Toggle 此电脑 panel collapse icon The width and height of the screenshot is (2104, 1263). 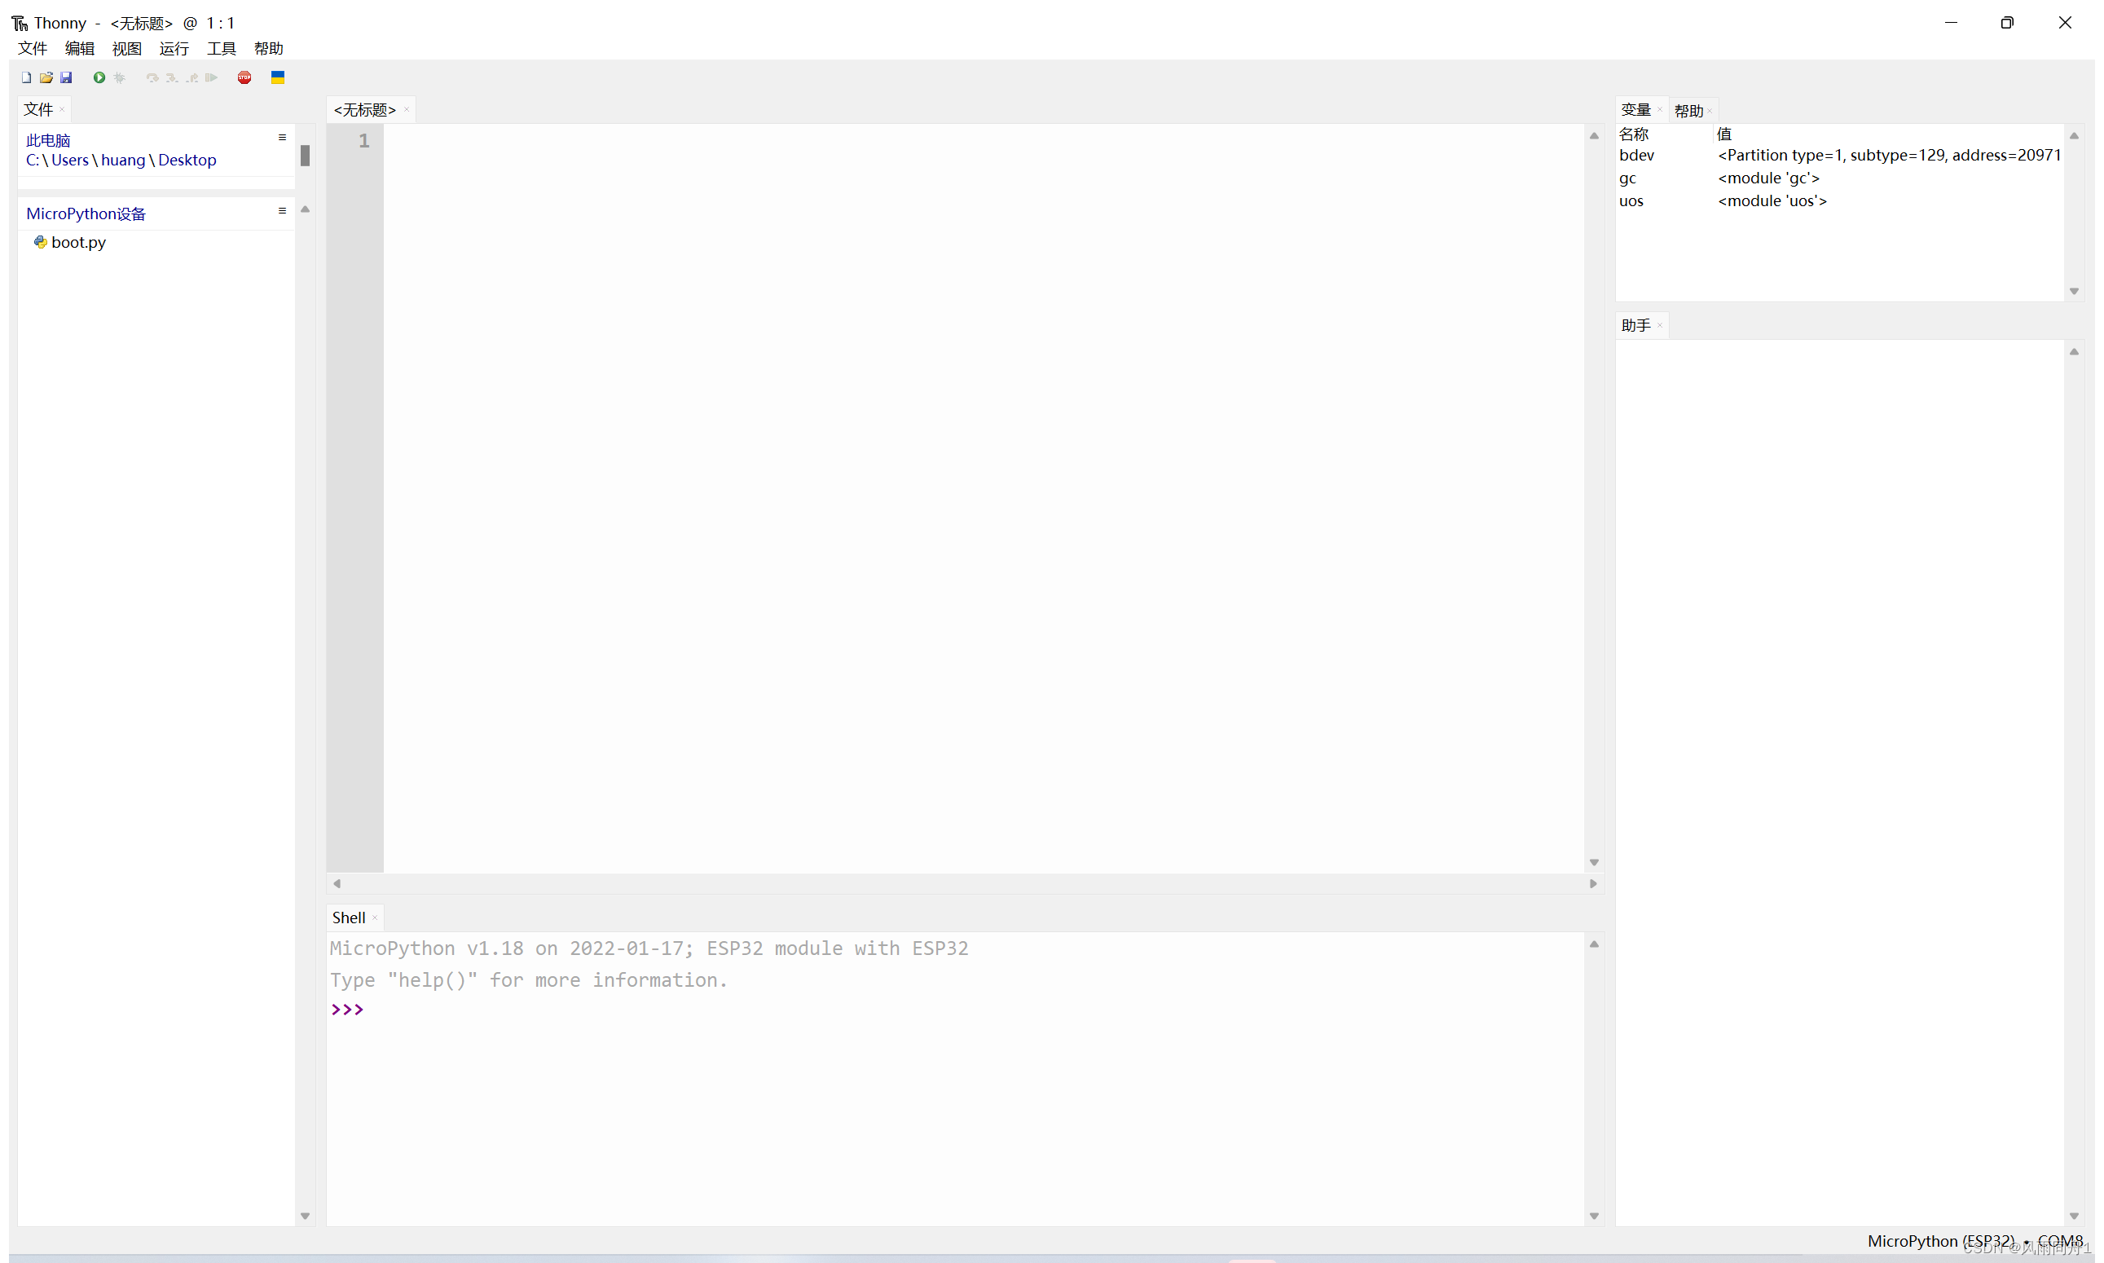click(x=281, y=135)
